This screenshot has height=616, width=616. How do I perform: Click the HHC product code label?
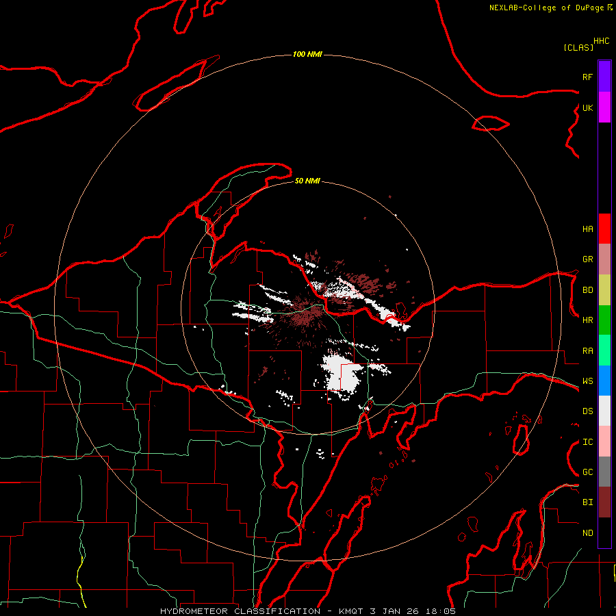[601, 41]
